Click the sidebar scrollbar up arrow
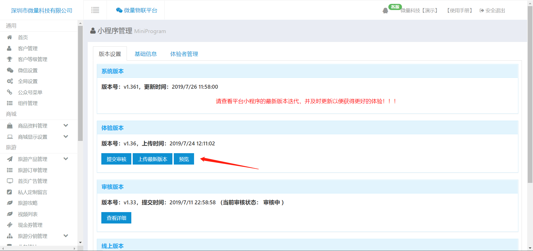533x251 pixels. [x=80, y=23]
